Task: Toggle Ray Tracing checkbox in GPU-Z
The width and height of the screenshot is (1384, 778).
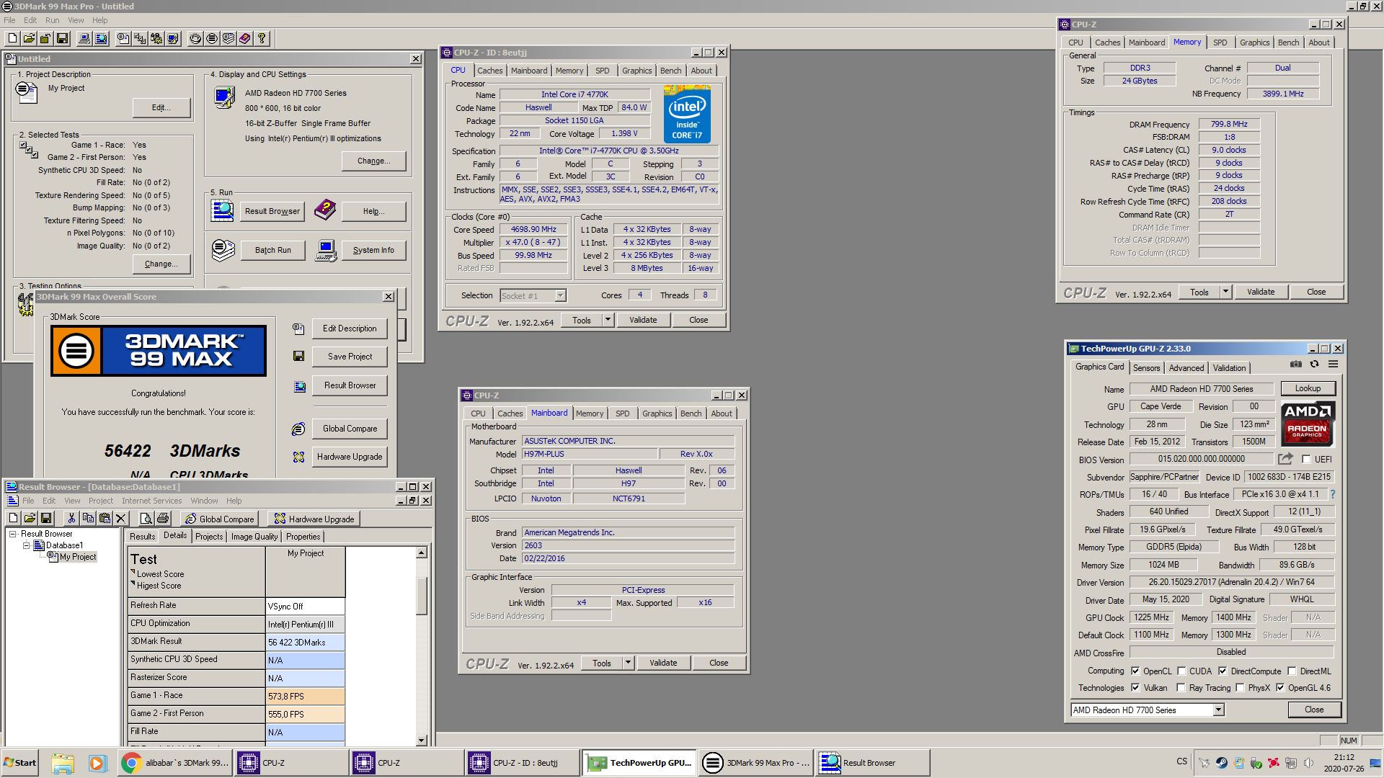Action: pyautogui.click(x=1181, y=688)
